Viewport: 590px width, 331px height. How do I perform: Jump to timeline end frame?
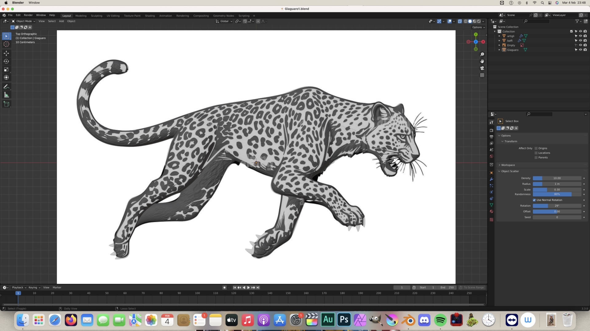258,288
